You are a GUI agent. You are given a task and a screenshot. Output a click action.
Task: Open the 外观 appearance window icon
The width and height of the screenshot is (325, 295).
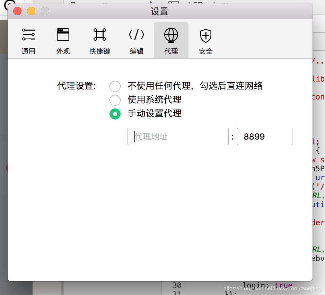63,35
